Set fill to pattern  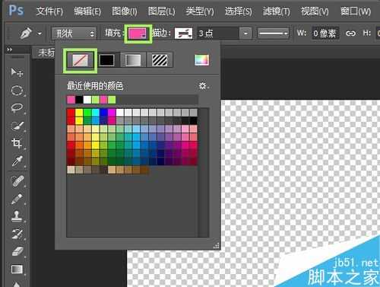160,60
